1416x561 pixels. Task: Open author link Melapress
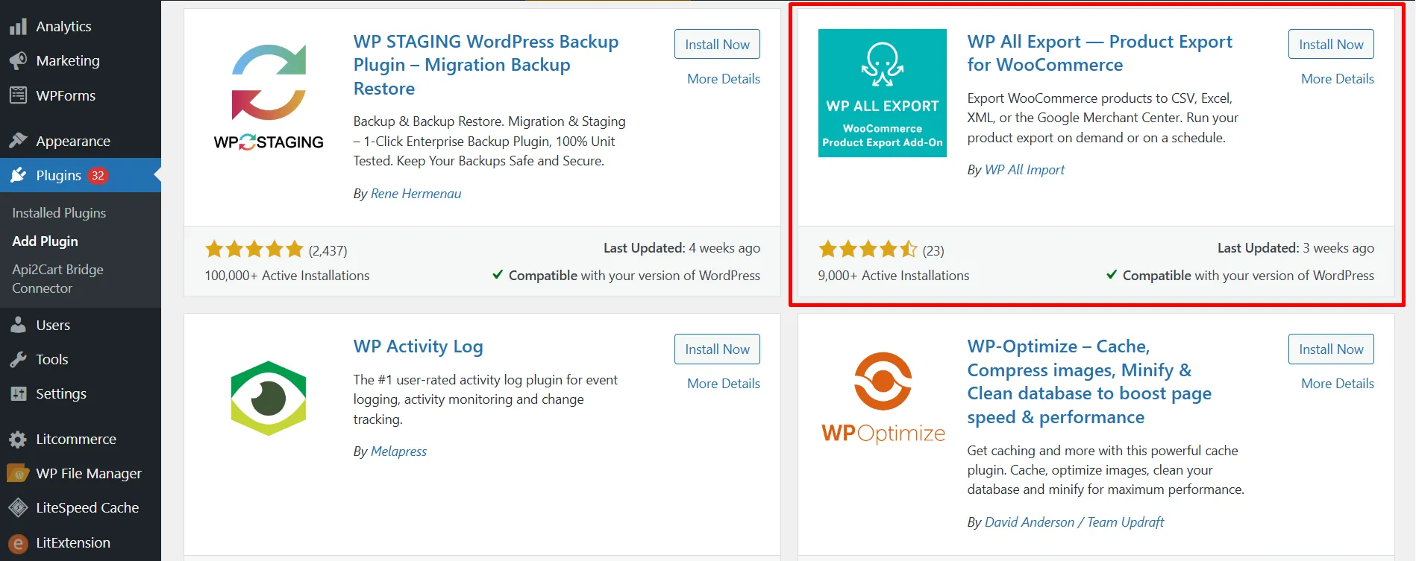pos(398,451)
